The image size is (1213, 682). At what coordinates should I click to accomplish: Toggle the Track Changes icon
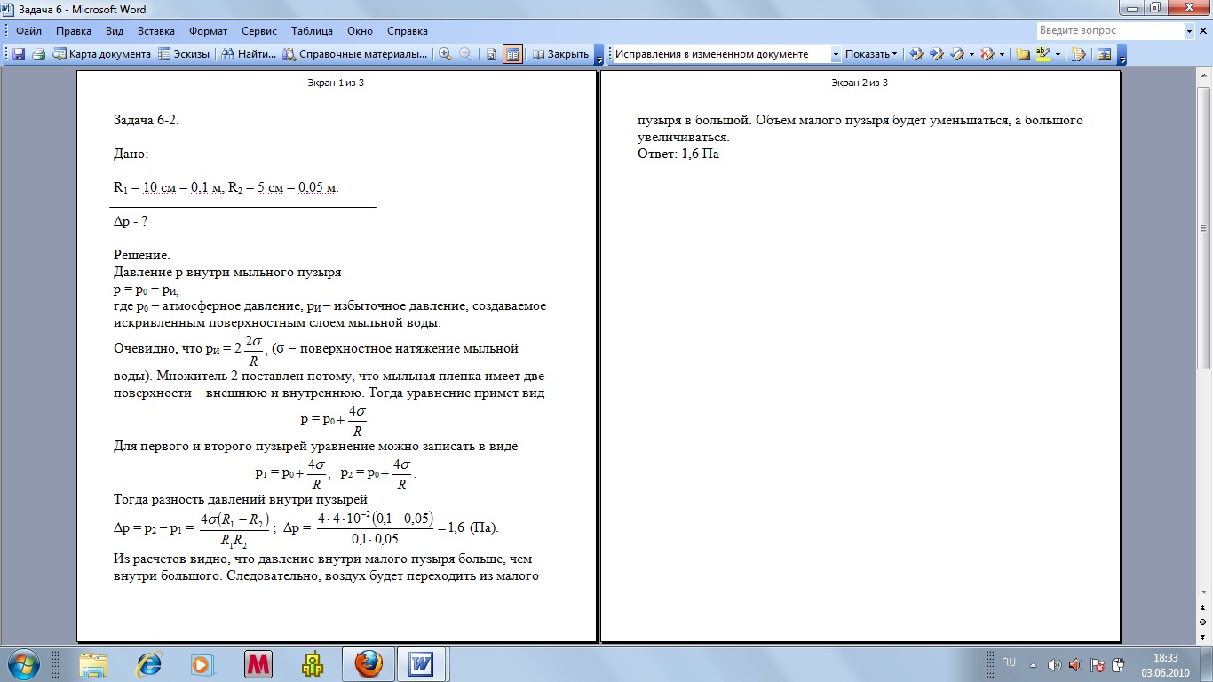click(1079, 54)
